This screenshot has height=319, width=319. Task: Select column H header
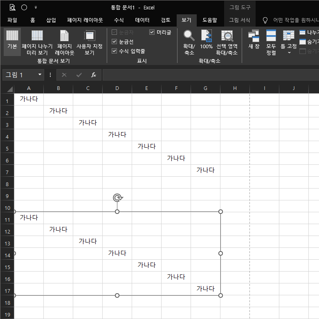click(235, 88)
